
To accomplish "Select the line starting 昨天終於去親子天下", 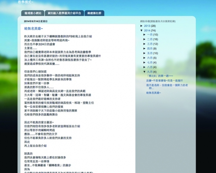I will click(x=58, y=36).
